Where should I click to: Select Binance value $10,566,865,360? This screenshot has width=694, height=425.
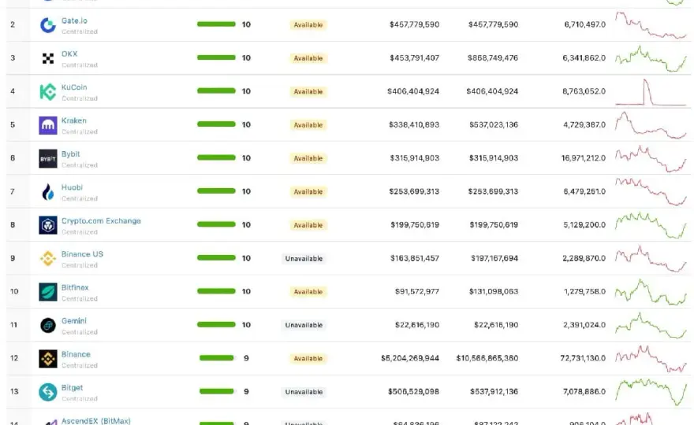[487, 358]
